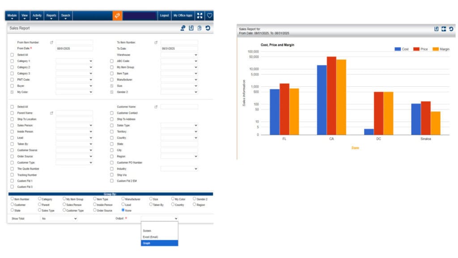Click the fullscreen expand icon in the top bar
The image size is (458, 258).
tap(200, 16)
